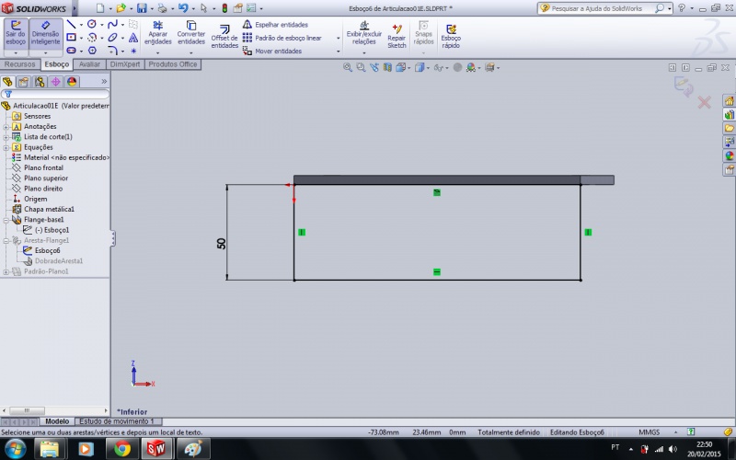Click the New document icon
The image size is (736, 460).
(100, 8)
